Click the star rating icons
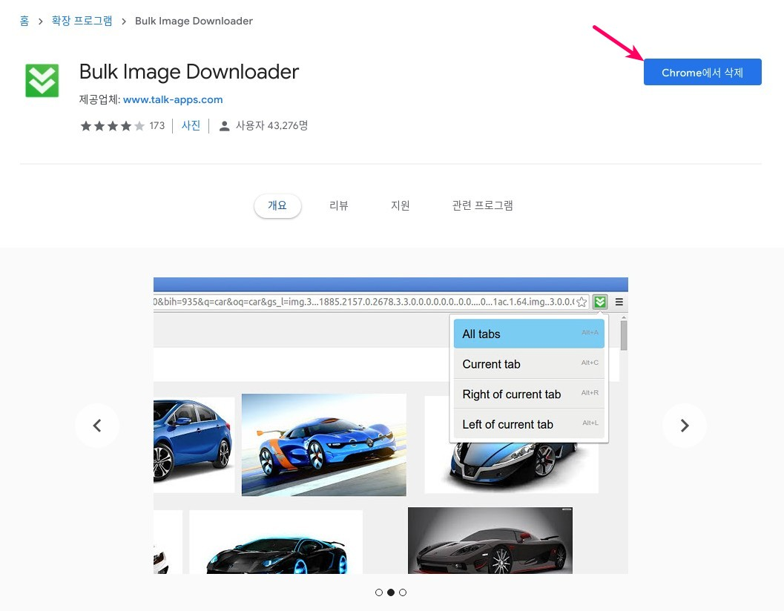Screen dimensions: 784x611 coord(113,126)
